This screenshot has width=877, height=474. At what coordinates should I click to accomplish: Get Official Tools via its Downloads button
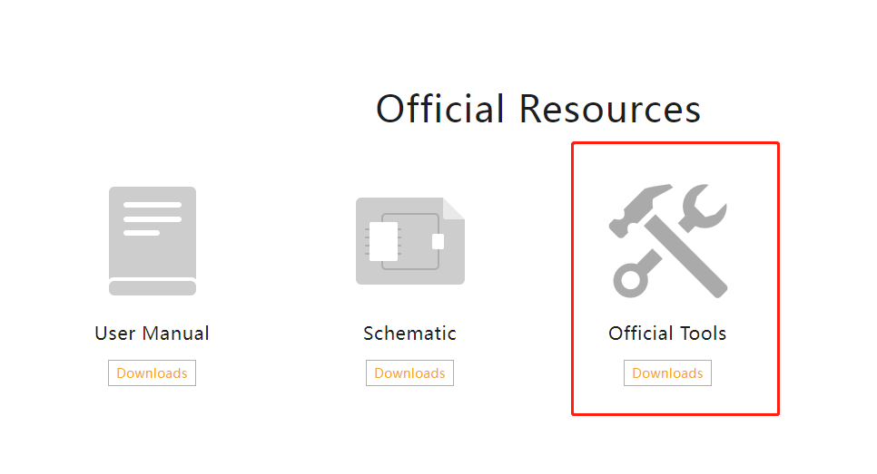click(x=668, y=373)
